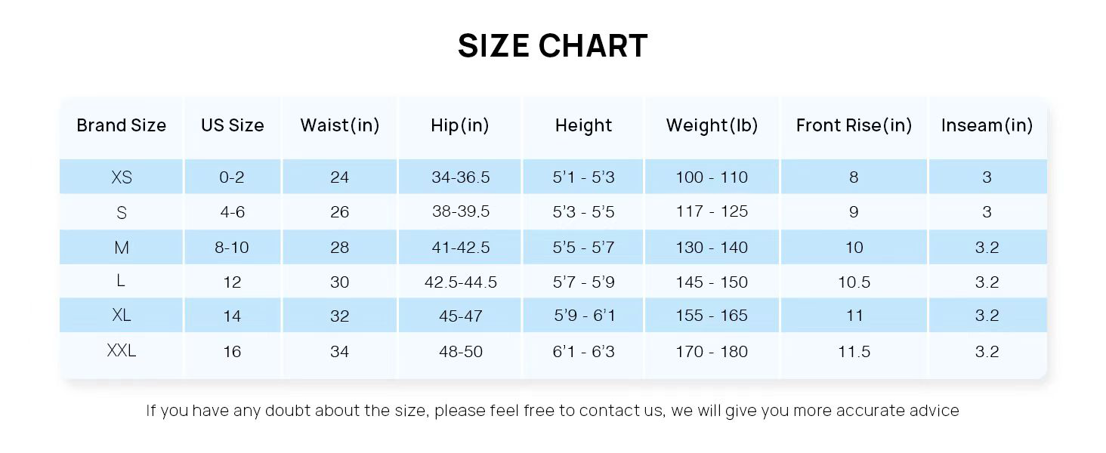Click the size advice note below table

(x=552, y=411)
